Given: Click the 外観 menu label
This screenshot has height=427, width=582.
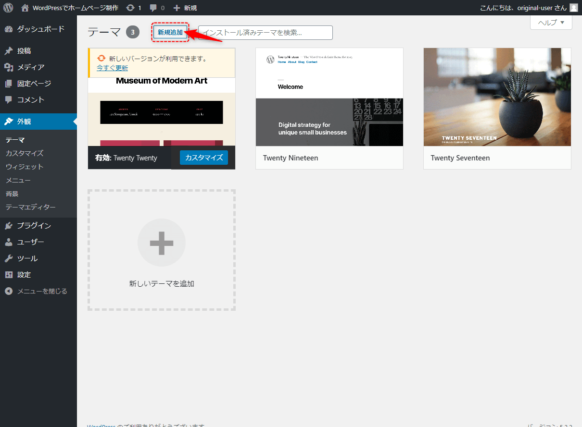Looking at the screenshot, I should [24, 122].
